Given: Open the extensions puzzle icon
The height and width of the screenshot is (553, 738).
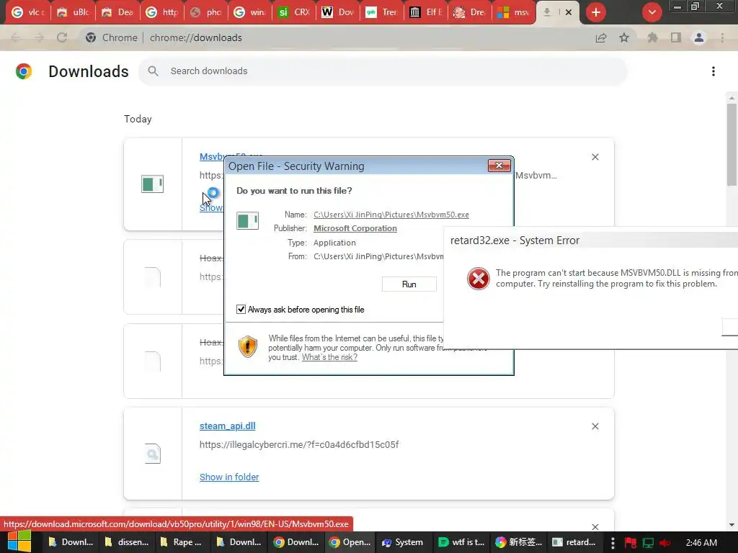Looking at the screenshot, I should [x=653, y=37].
